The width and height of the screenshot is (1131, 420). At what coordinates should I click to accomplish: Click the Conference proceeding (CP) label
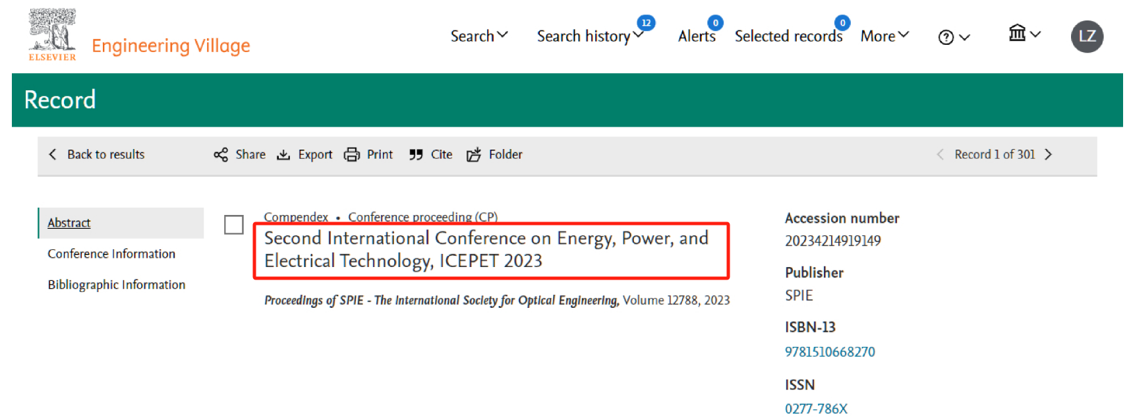[423, 217]
